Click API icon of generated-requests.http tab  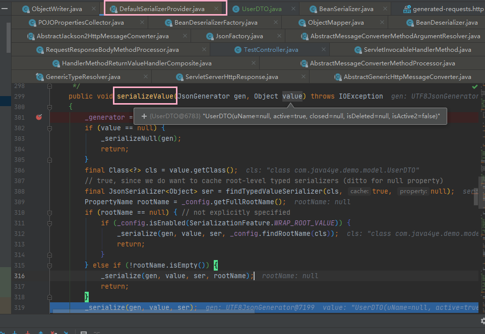[407, 9]
